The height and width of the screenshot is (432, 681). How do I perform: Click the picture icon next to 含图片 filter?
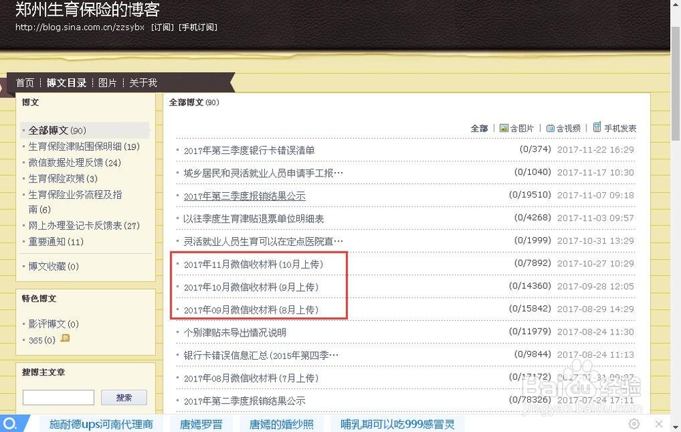[503, 128]
